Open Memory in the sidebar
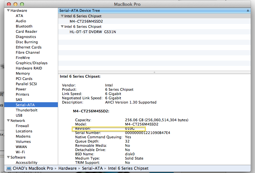 pyautogui.click(x=23, y=73)
